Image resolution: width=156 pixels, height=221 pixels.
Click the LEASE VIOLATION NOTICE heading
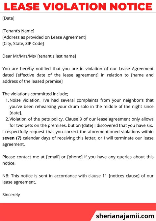[78, 6]
